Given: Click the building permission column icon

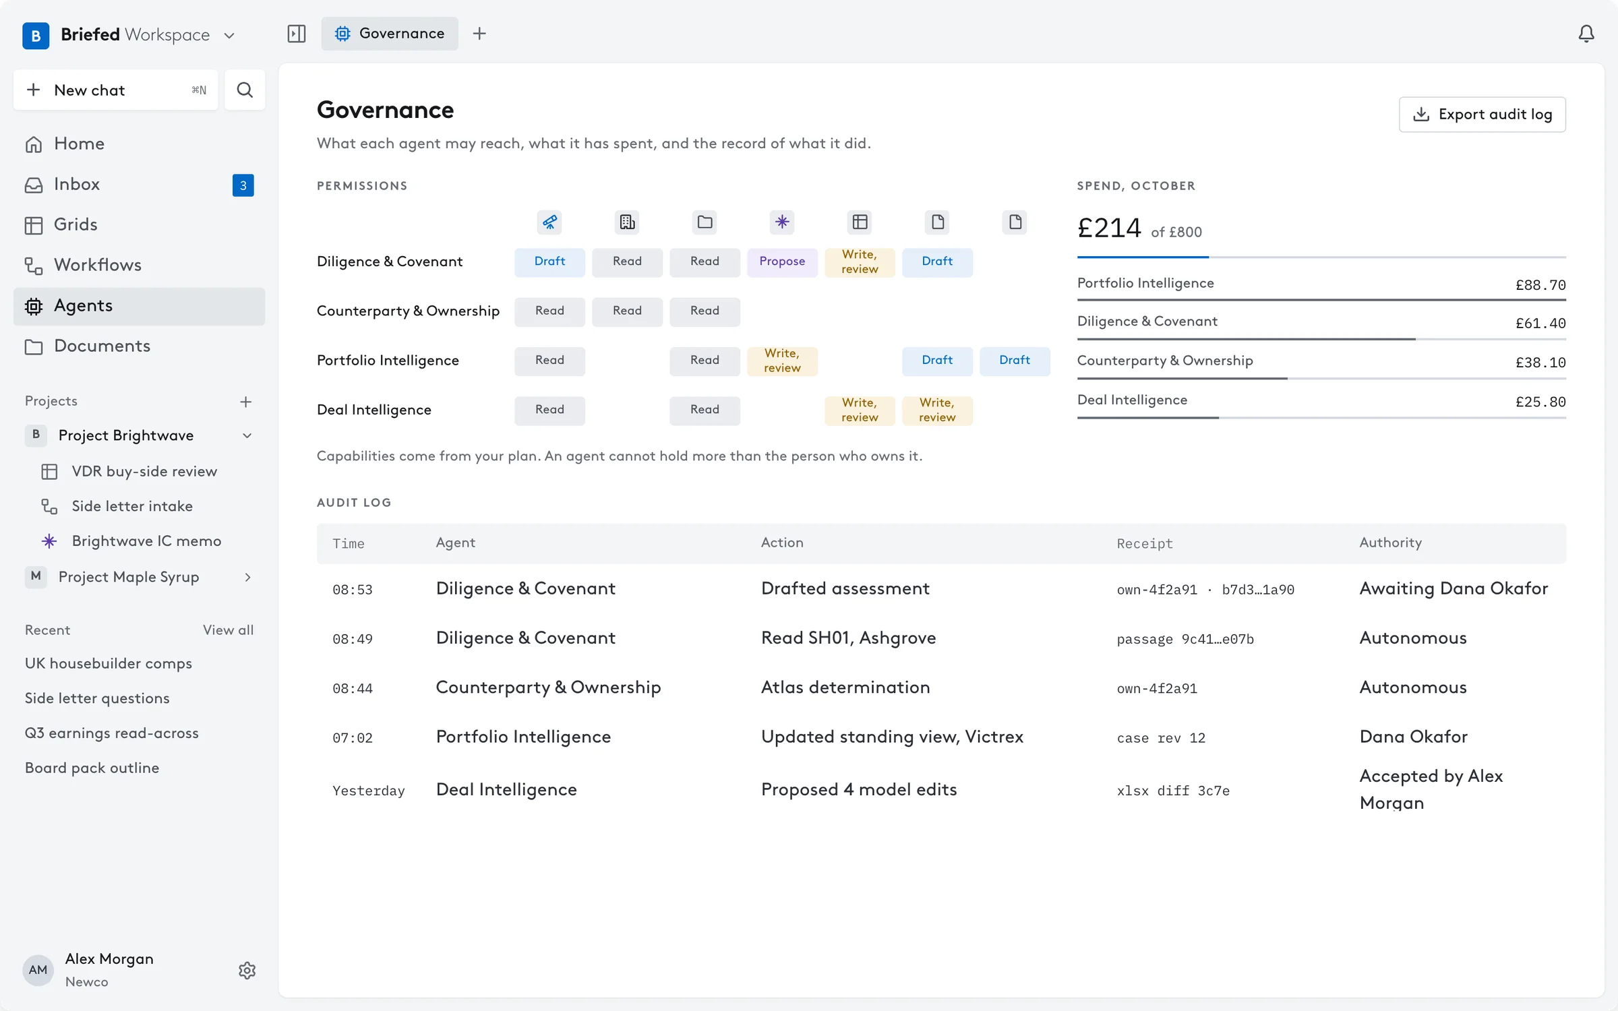Looking at the screenshot, I should (627, 222).
